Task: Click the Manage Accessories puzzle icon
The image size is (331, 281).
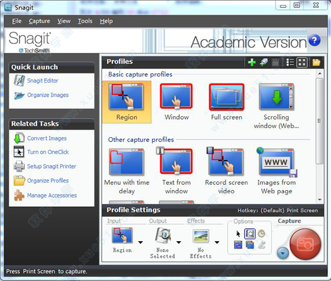Action: (19, 195)
